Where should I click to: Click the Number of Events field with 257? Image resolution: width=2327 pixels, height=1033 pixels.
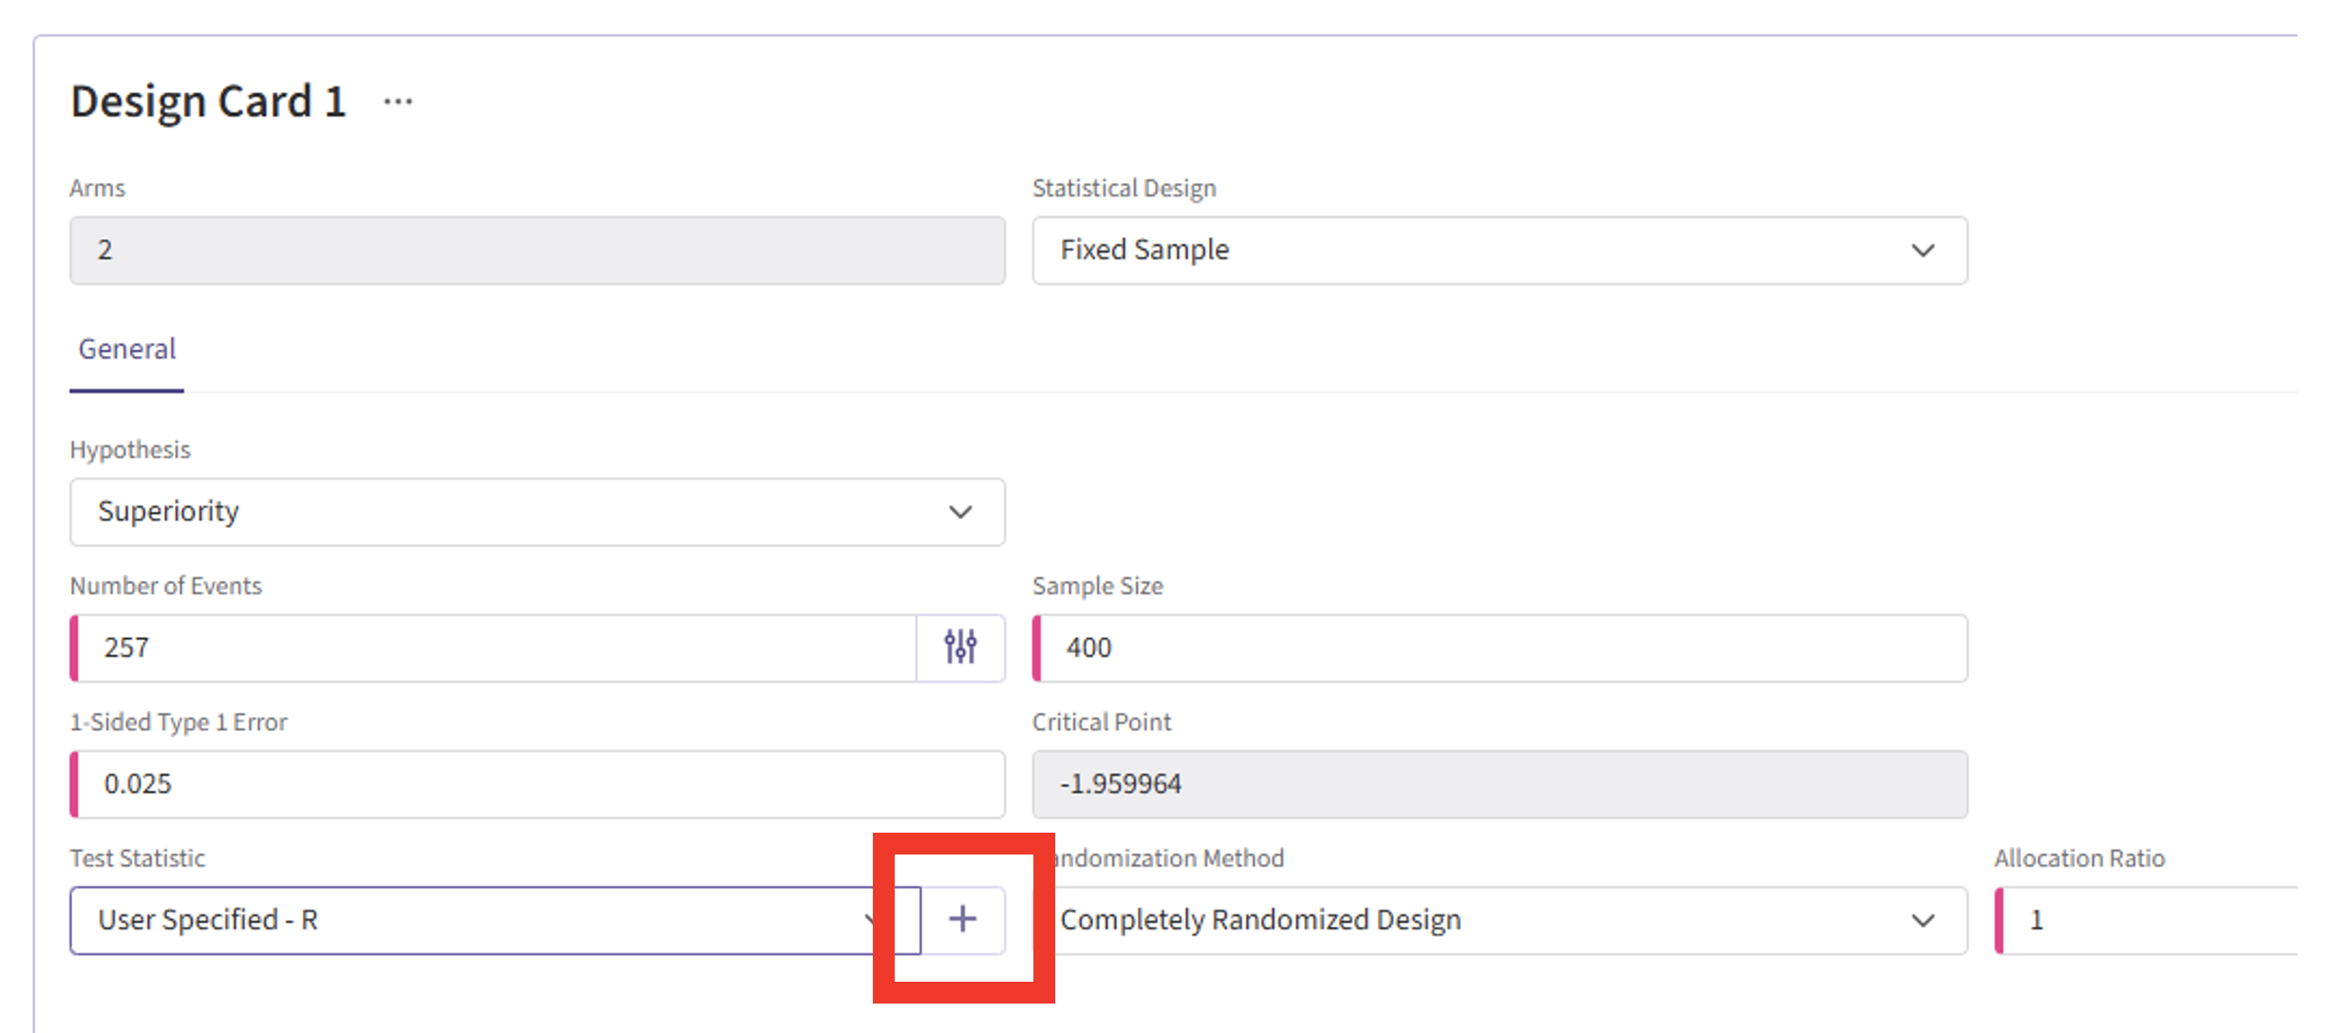tap(494, 648)
